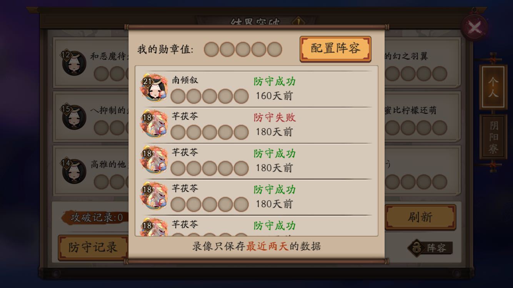
Task: Click level 12 opponent avatar
Action: point(73,63)
